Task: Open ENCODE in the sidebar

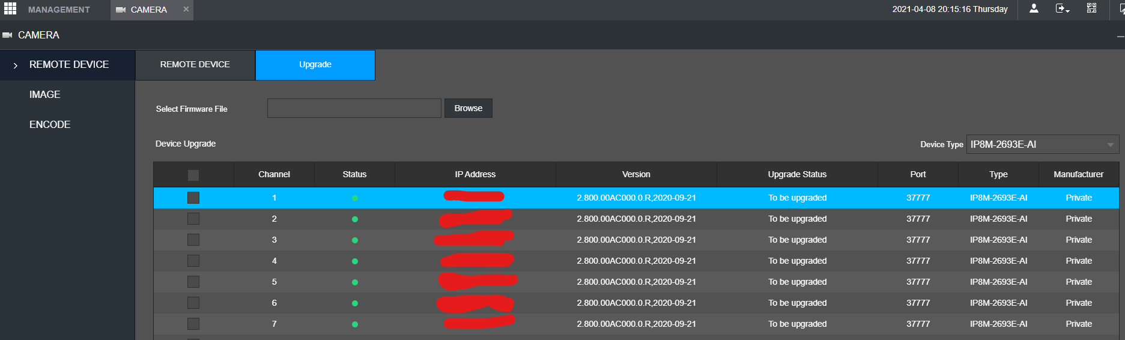Action: tap(50, 124)
